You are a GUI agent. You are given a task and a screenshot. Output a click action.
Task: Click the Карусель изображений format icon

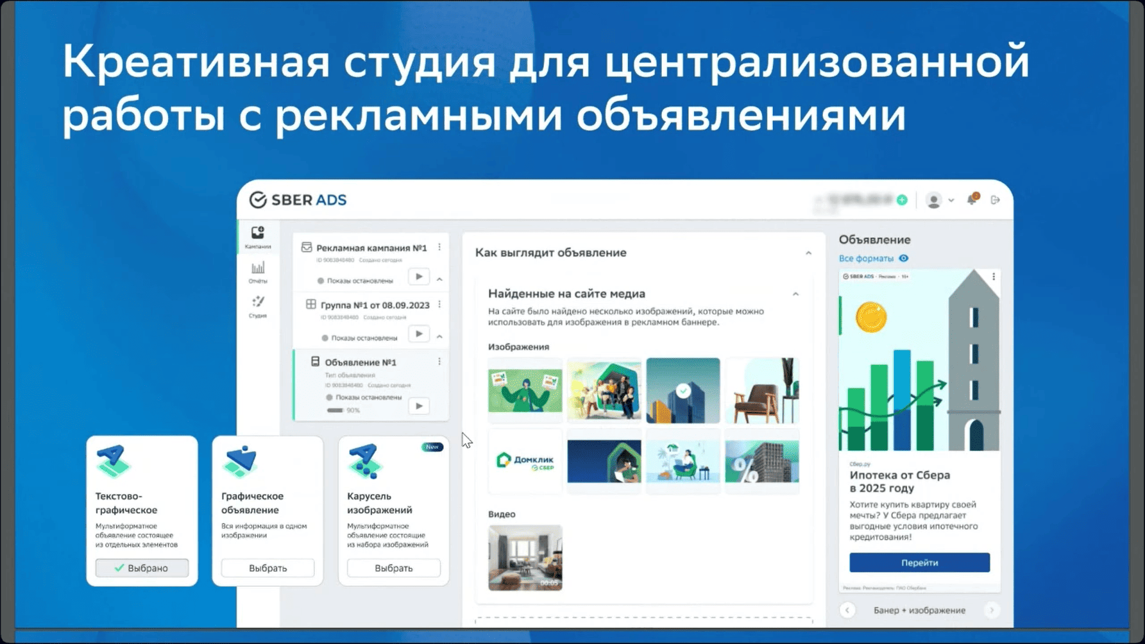point(365,462)
